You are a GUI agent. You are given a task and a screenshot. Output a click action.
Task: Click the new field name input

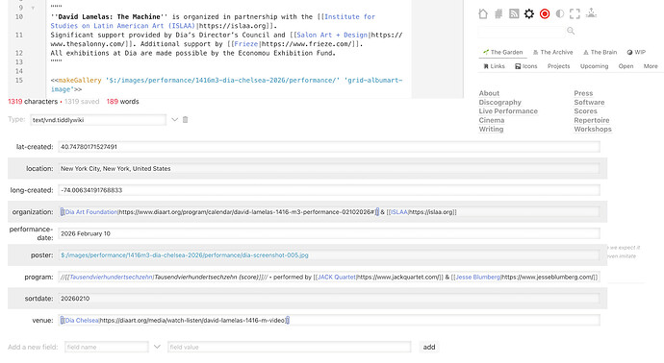pyautogui.click(x=107, y=347)
